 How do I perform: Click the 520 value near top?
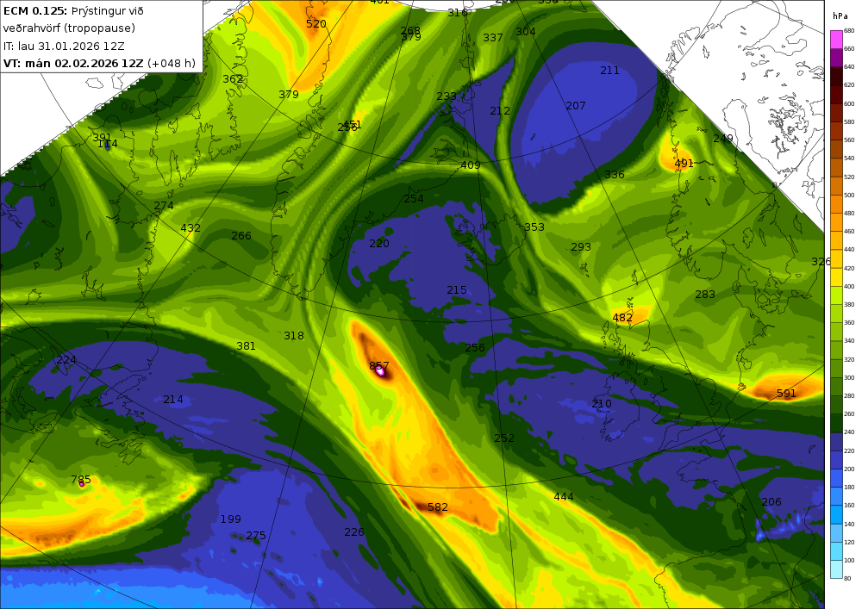click(316, 23)
